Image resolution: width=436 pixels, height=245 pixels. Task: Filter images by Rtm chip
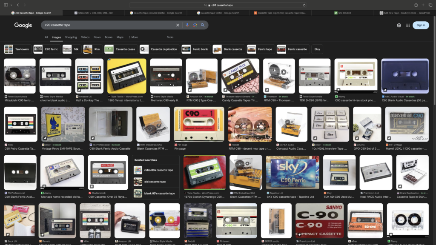(92, 49)
